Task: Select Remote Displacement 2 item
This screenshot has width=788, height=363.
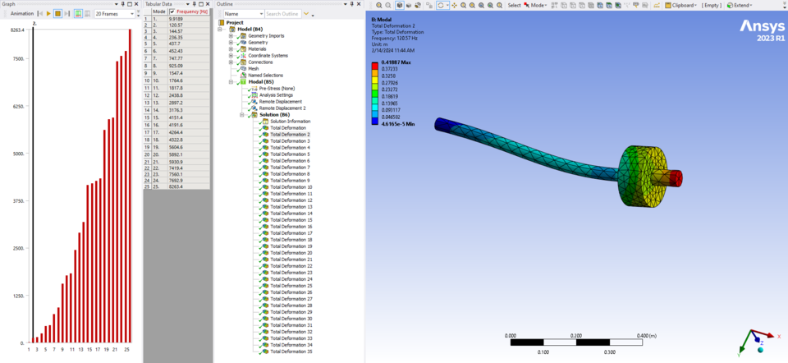Action: [x=282, y=108]
